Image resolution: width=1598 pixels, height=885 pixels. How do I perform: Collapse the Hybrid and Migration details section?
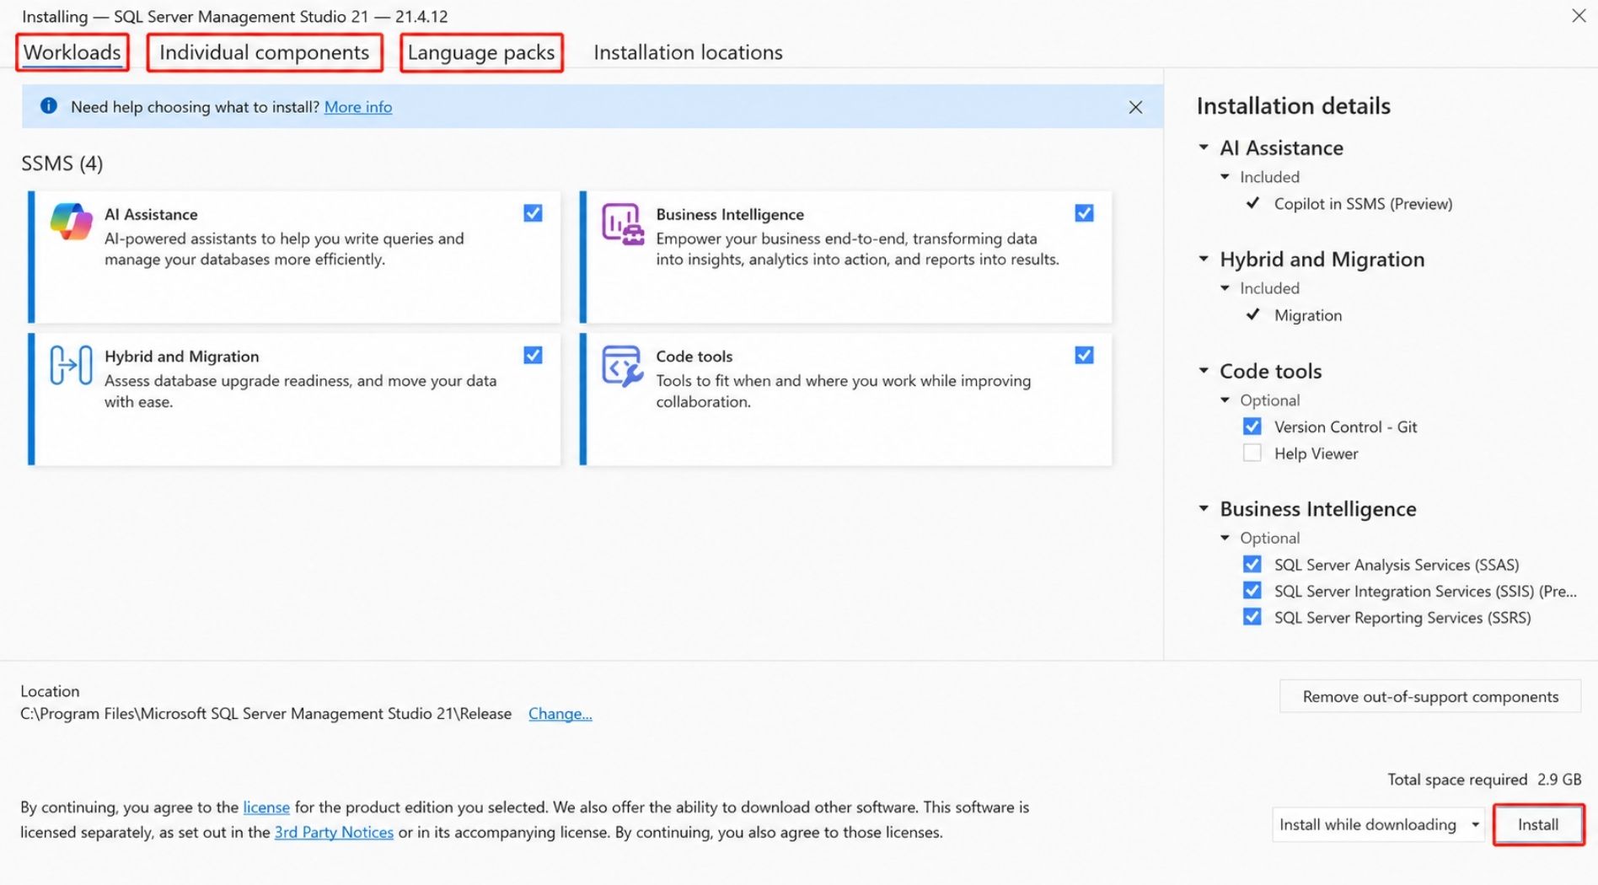tap(1204, 259)
